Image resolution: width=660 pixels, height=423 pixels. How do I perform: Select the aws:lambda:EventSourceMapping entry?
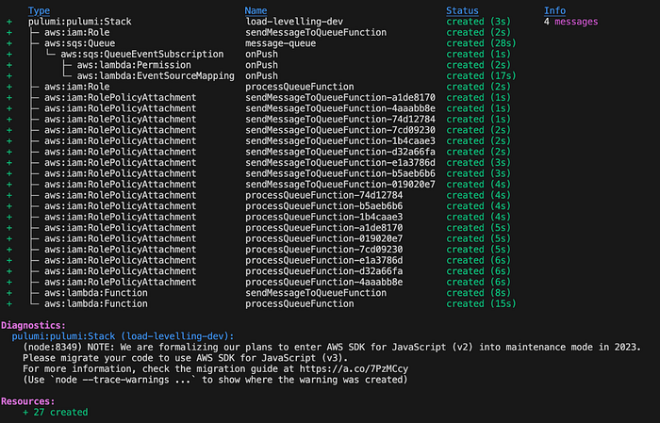pos(156,76)
